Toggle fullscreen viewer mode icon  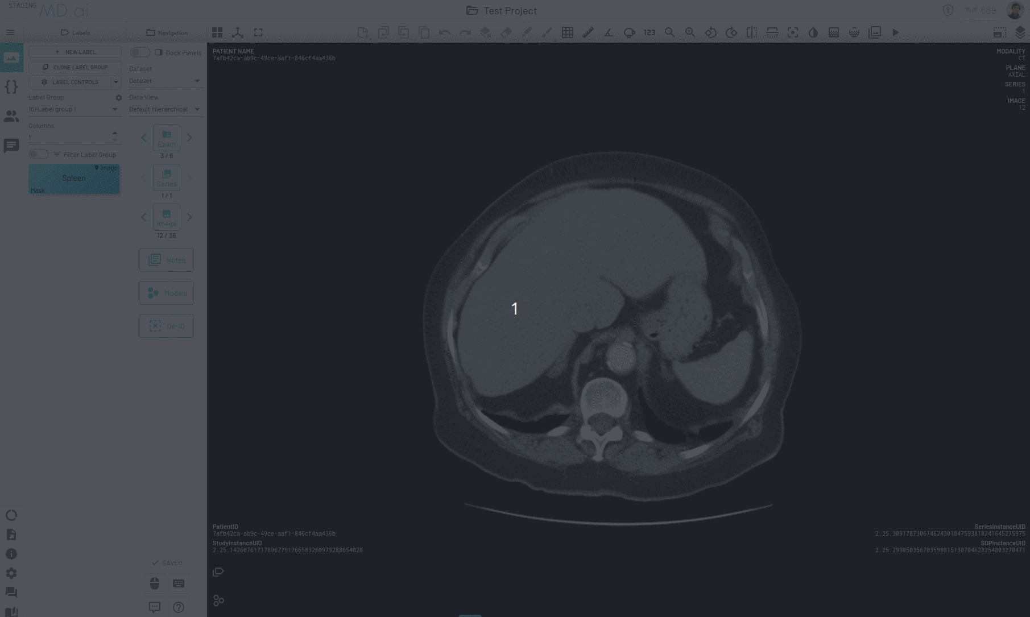(258, 33)
